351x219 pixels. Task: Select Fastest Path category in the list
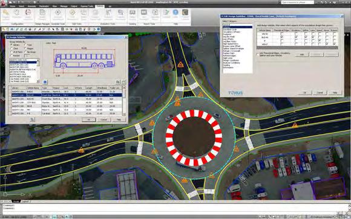[228, 53]
